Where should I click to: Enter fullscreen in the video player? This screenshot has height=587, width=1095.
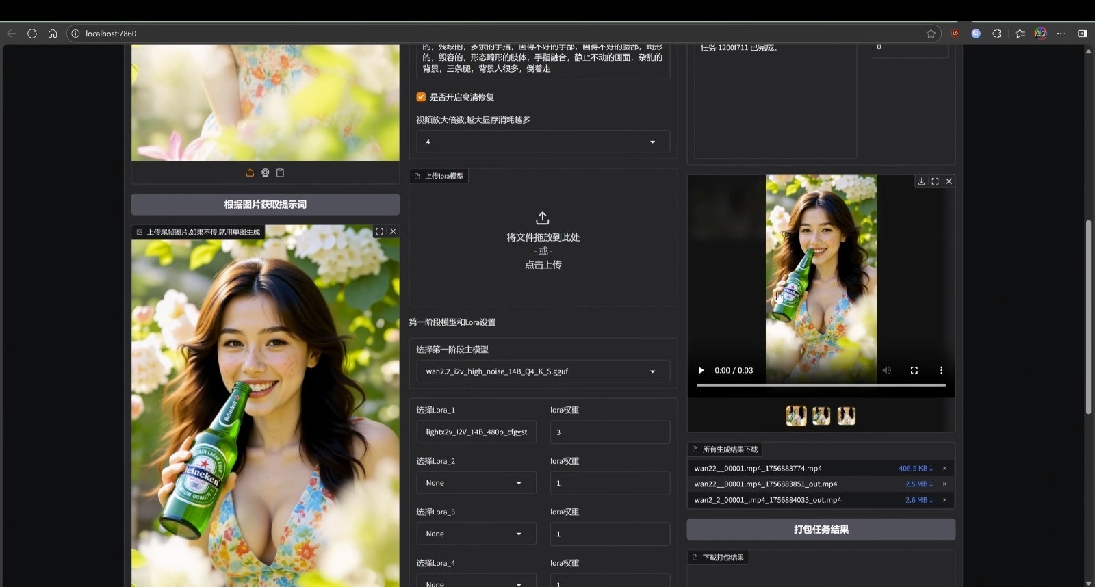(914, 370)
